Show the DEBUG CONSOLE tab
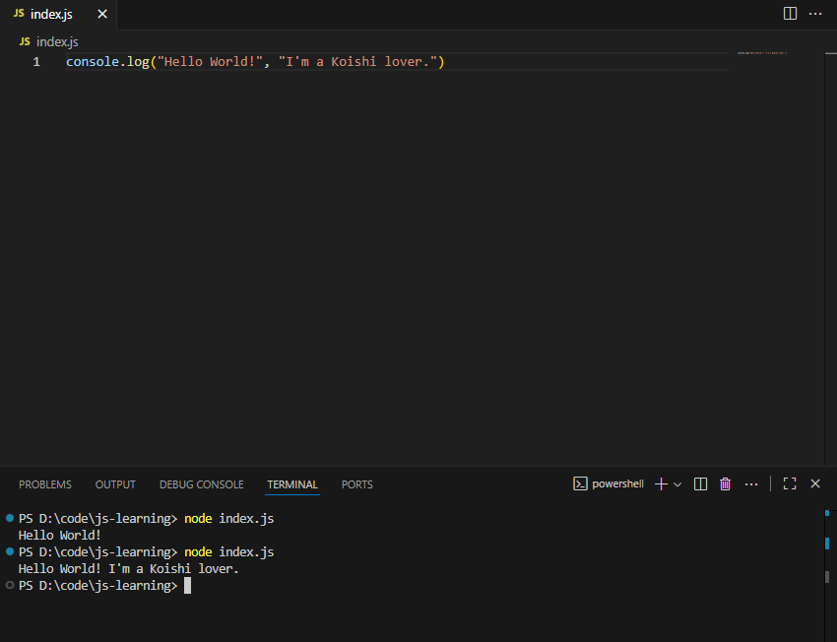837x642 pixels. 201,484
